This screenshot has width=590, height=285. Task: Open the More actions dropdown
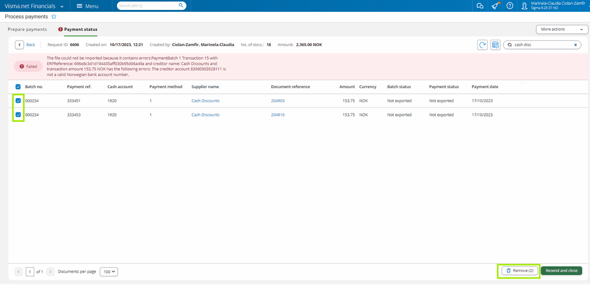pyautogui.click(x=562, y=29)
